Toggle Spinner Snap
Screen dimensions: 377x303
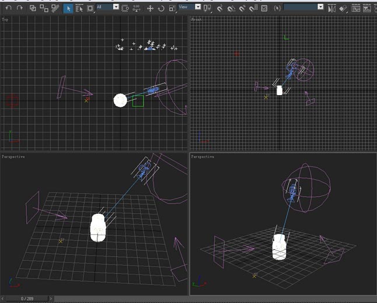tap(253, 9)
